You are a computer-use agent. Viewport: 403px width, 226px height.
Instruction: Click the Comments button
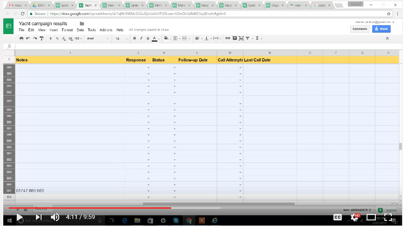click(360, 29)
